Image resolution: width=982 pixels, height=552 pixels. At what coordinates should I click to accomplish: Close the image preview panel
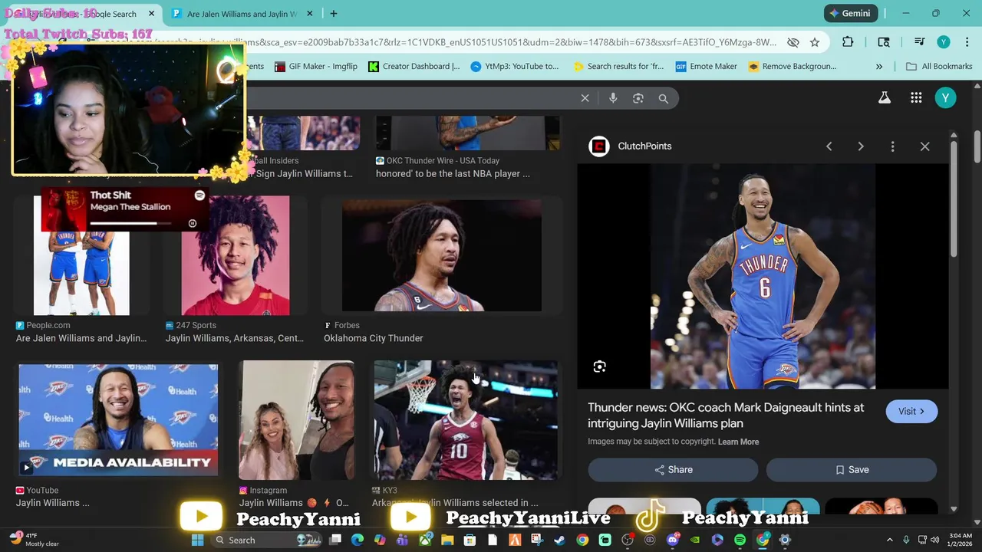[924, 146]
